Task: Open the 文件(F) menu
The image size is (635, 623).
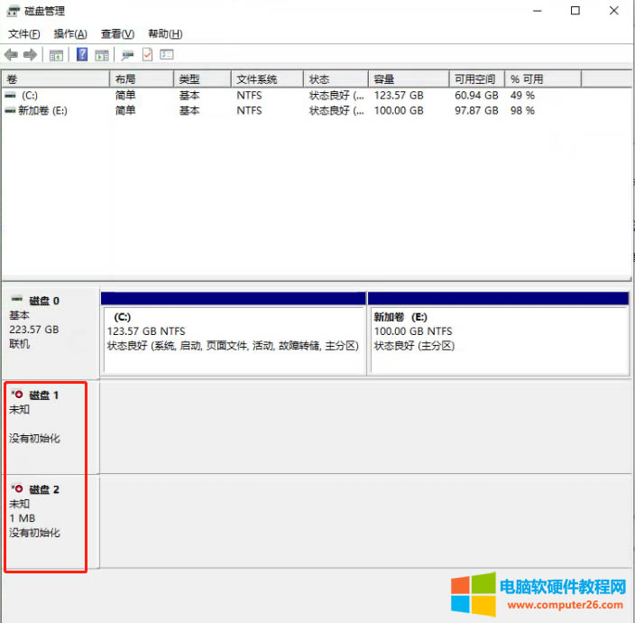Action: [x=24, y=33]
